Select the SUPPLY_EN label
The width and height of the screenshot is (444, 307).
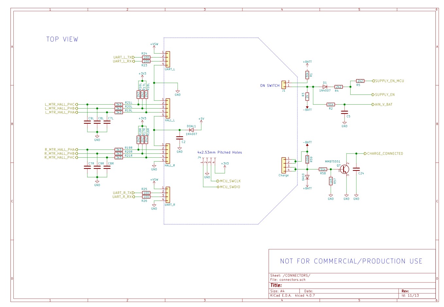coord(383,95)
